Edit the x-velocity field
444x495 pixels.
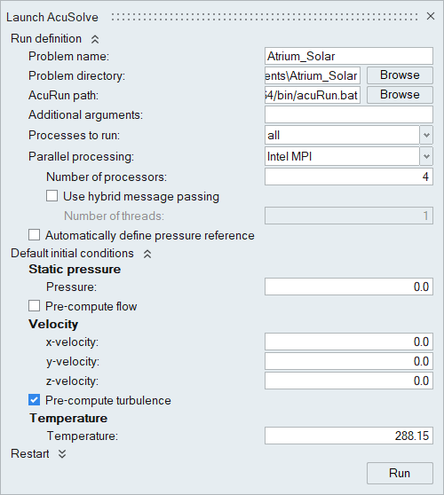click(x=349, y=342)
